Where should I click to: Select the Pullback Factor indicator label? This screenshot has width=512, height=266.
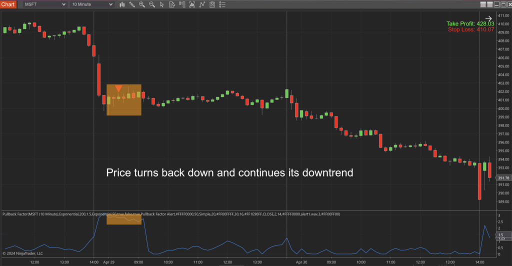pos(171,214)
